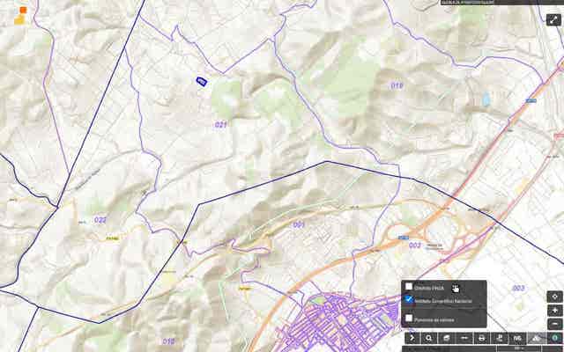Enable the Distrito FNGA checkbox
Viewport: 564px width, 352px height.
(x=409, y=287)
